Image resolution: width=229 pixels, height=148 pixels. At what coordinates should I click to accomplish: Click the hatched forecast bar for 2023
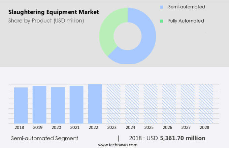pyautogui.click(x=113, y=104)
